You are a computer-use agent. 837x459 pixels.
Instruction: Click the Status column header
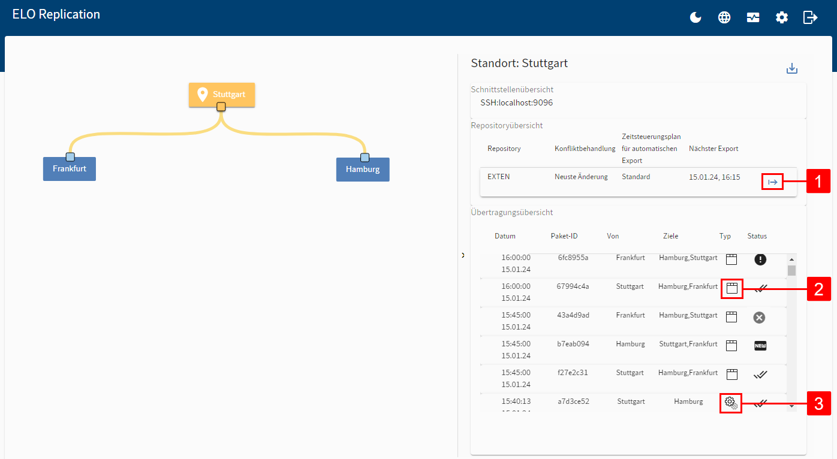757,236
